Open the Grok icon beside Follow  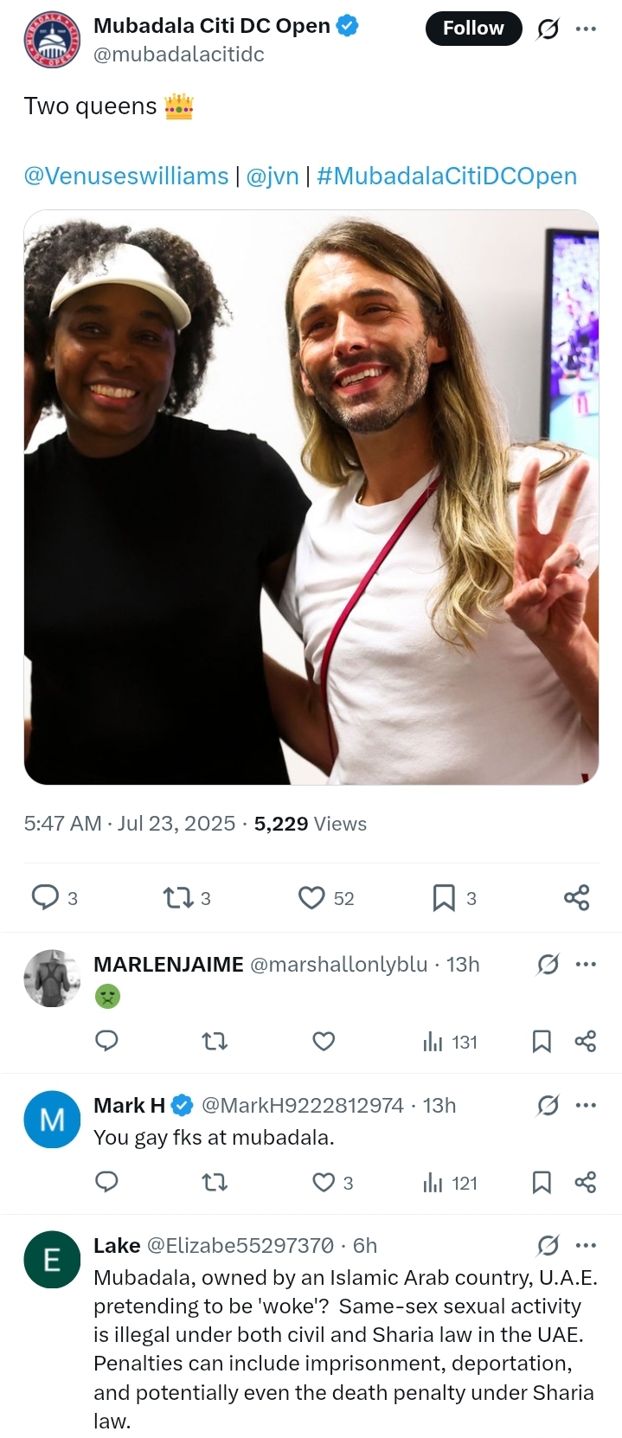548,29
